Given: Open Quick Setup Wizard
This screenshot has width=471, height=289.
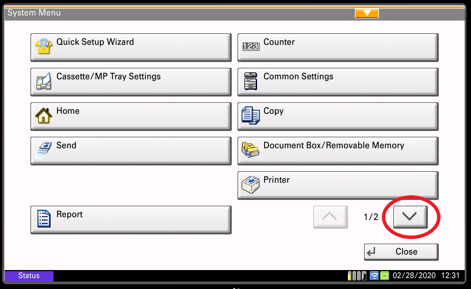Looking at the screenshot, I should 131,48.
